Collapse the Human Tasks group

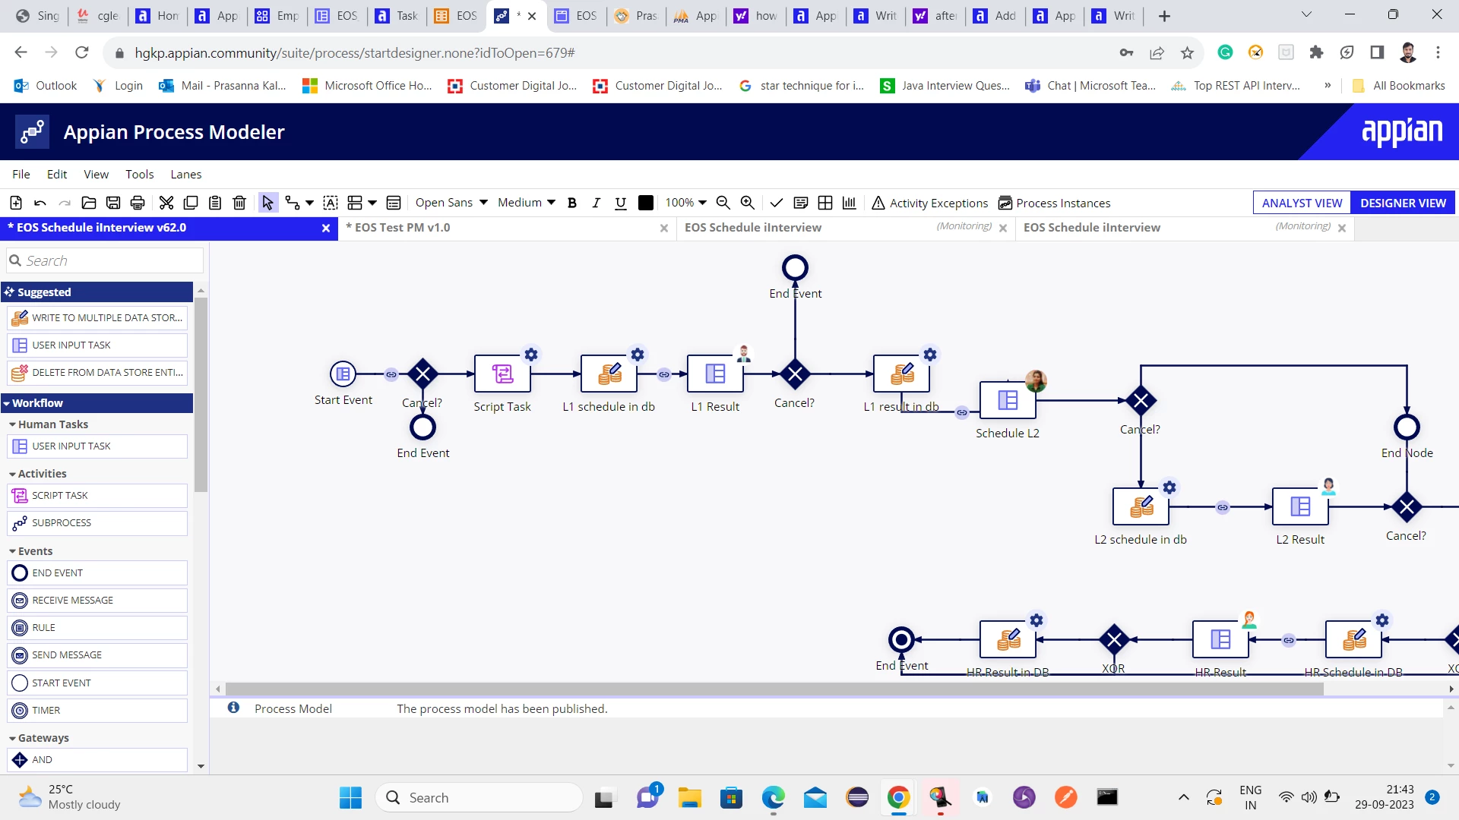(49, 424)
